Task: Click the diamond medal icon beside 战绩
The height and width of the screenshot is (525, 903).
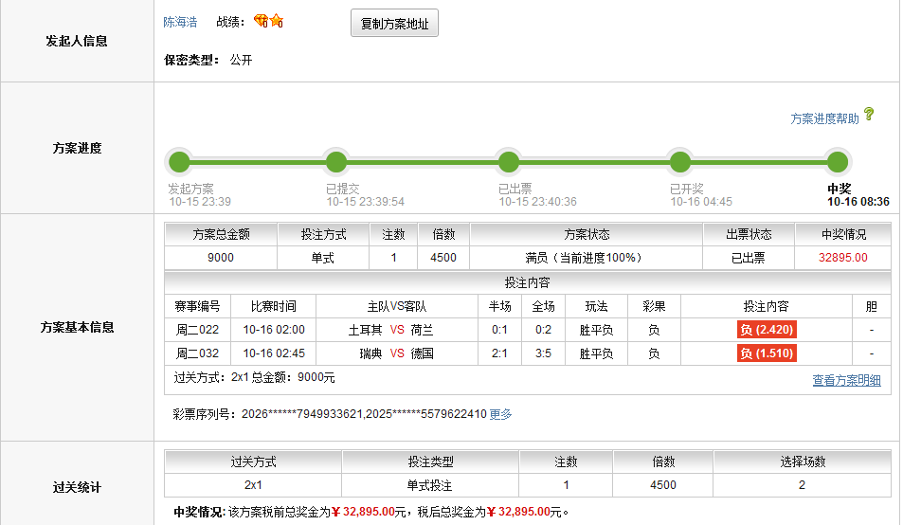Action: [x=261, y=21]
